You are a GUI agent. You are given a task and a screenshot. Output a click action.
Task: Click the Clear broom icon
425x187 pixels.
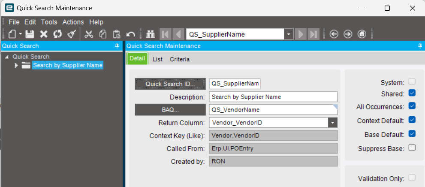pos(72,34)
